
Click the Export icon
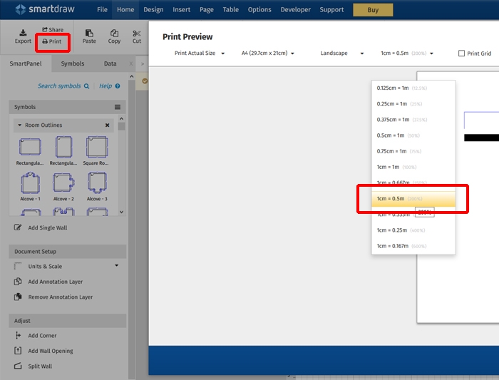click(23, 33)
